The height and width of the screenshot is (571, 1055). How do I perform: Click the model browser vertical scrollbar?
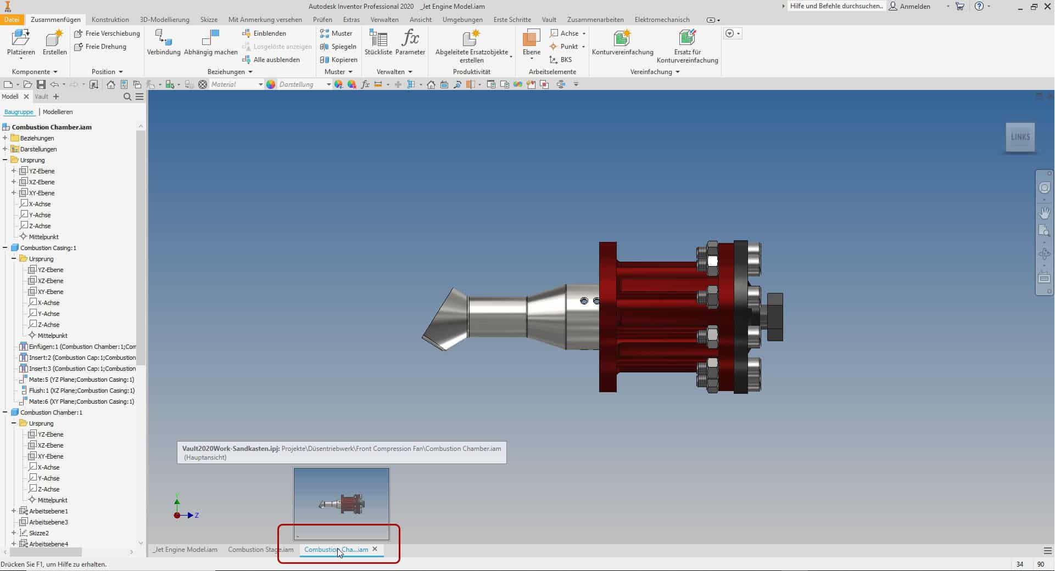pos(141,247)
